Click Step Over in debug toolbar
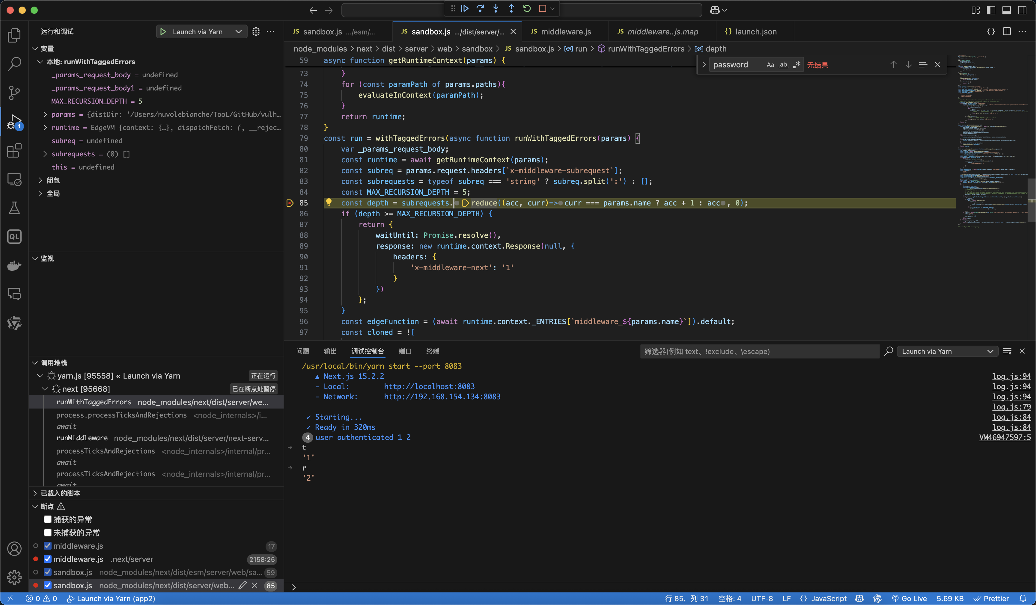The width and height of the screenshot is (1036, 605). coord(480,9)
